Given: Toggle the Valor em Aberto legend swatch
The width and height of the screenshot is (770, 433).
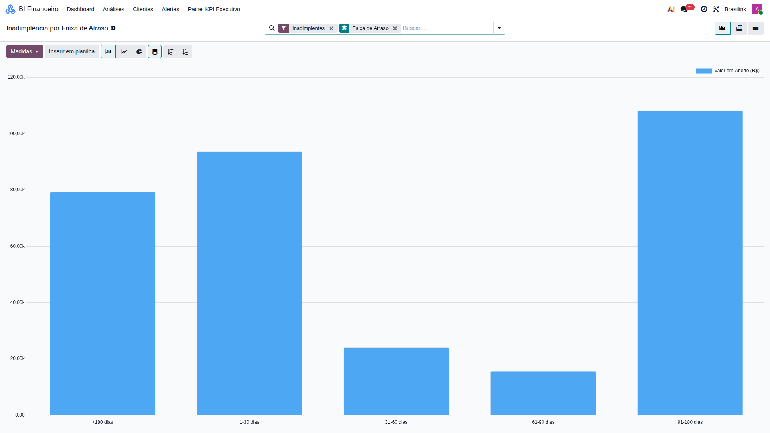Looking at the screenshot, I should pyautogui.click(x=704, y=71).
